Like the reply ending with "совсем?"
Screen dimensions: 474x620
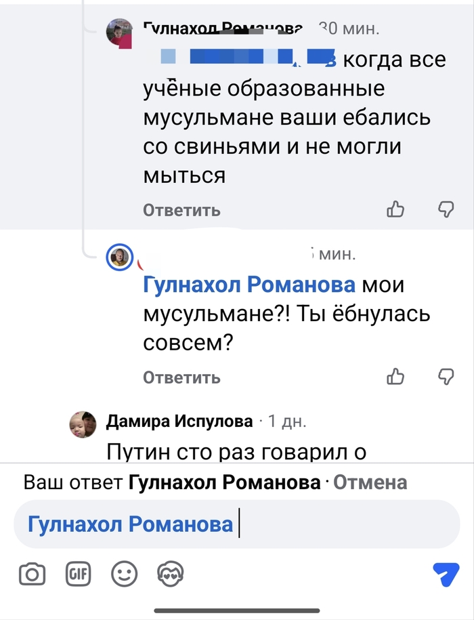click(395, 376)
